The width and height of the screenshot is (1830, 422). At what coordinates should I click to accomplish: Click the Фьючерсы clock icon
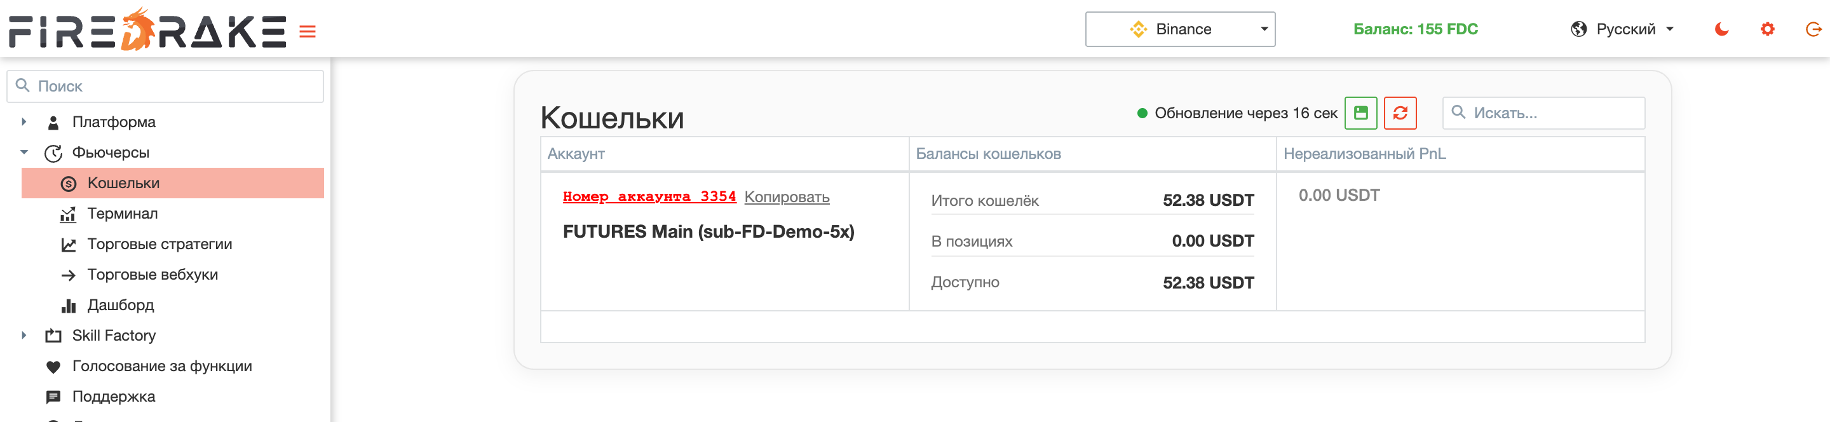click(x=53, y=153)
